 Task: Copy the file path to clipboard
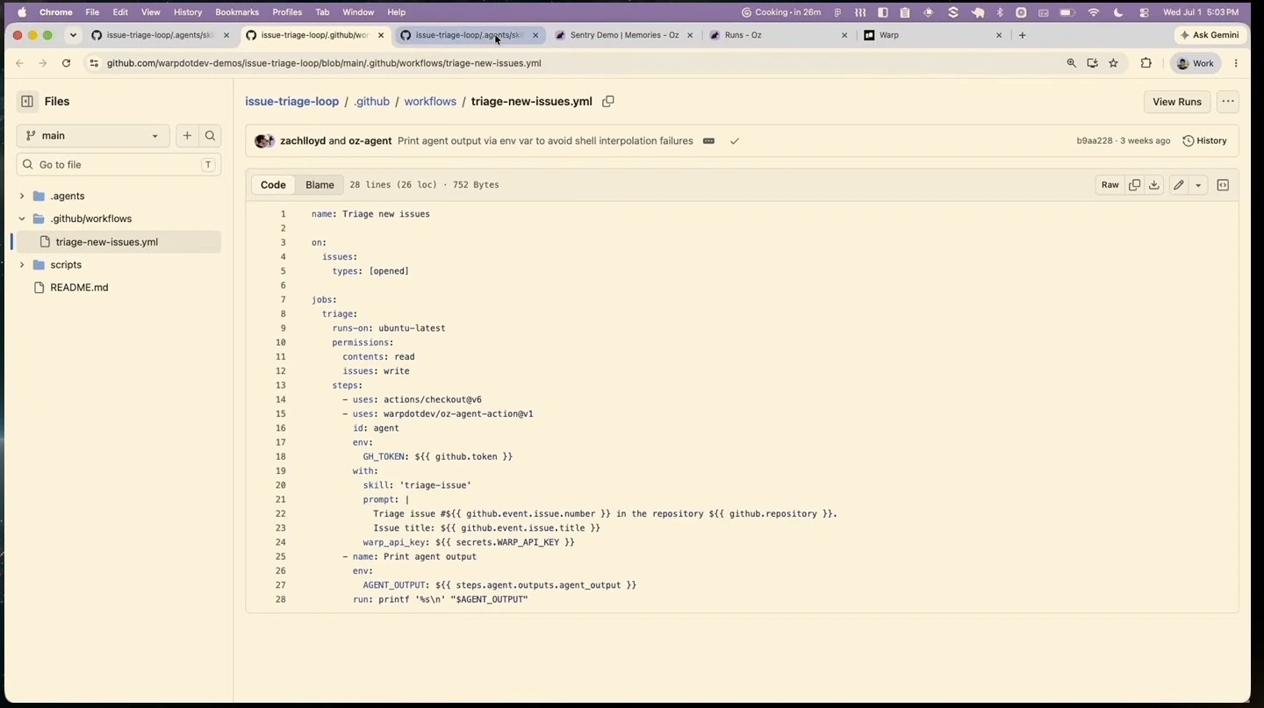607,102
